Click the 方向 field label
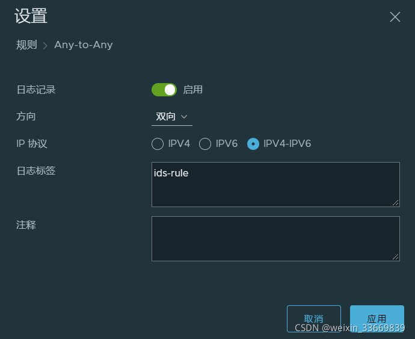This screenshot has height=339, width=415. 26,116
